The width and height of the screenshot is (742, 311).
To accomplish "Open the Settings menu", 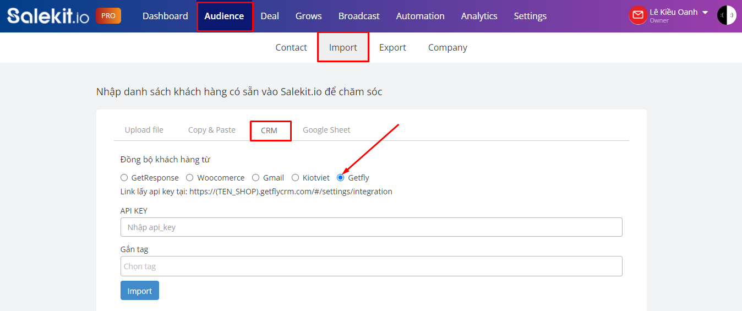I will click(x=530, y=16).
